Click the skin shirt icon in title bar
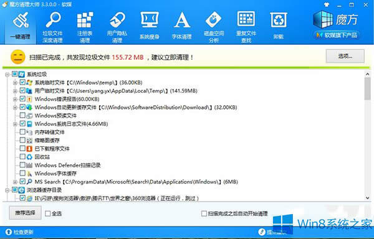This screenshot has height=239, width=374. tap(327, 4)
